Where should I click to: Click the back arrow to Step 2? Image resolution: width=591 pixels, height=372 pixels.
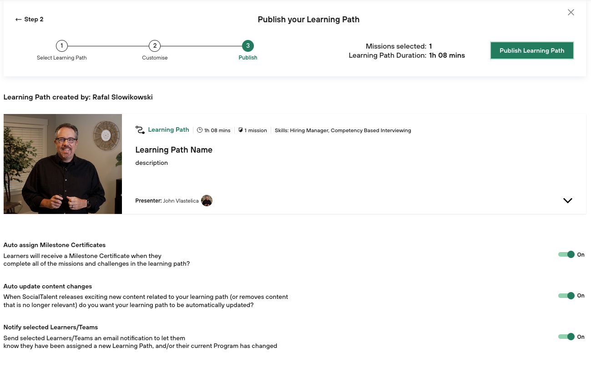(18, 20)
